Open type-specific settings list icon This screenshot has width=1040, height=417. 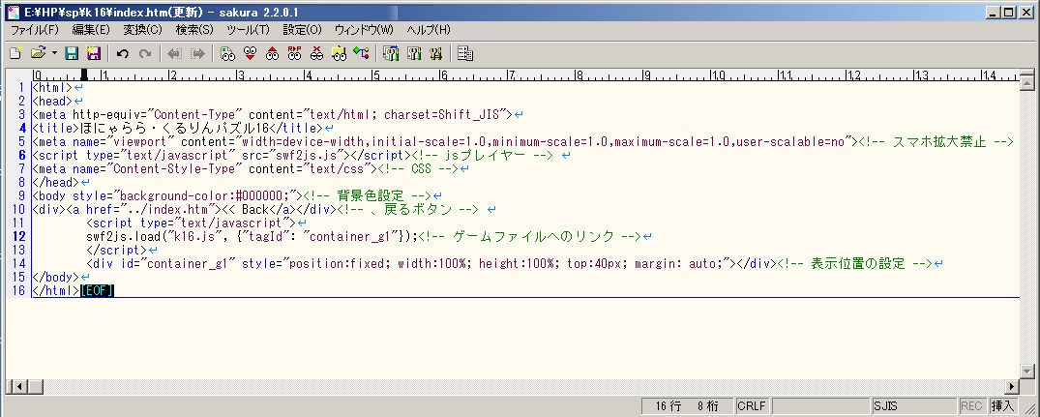(x=391, y=54)
